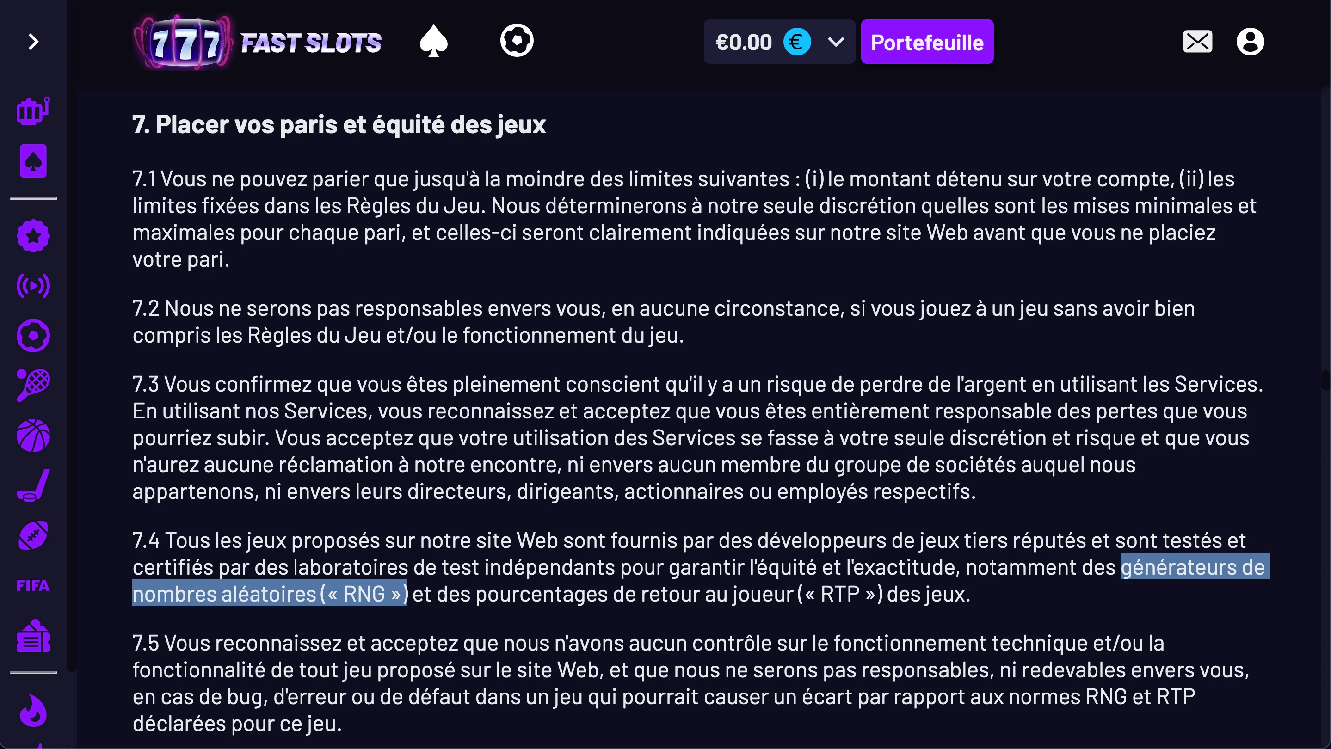
Task: Click the beer mugs icon in sidebar
Action: (33, 111)
